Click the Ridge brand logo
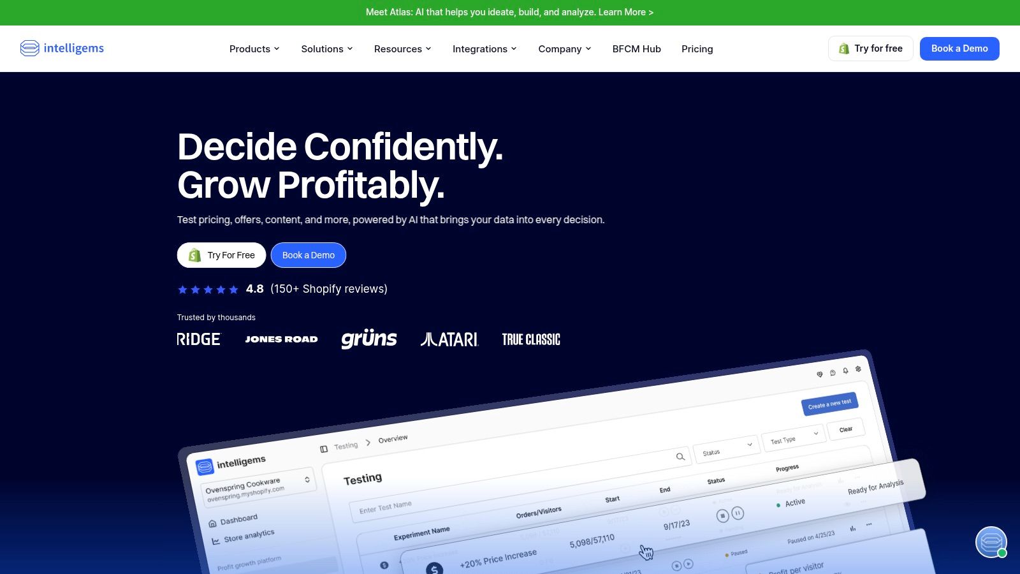 [199, 339]
